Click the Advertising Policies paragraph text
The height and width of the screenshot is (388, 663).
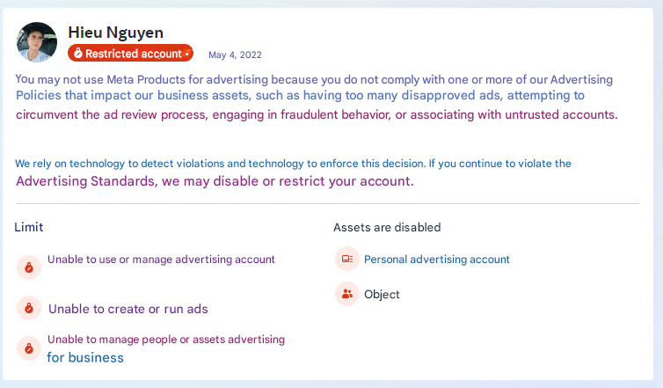click(x=317, y=97)
